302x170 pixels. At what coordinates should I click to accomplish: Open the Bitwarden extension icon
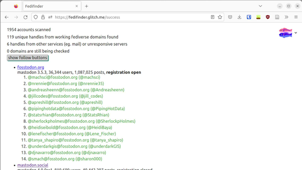pos(249,17)
